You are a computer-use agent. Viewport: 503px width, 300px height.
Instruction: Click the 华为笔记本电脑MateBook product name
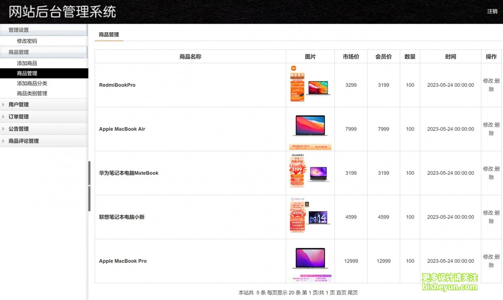[x=129, y=173]
